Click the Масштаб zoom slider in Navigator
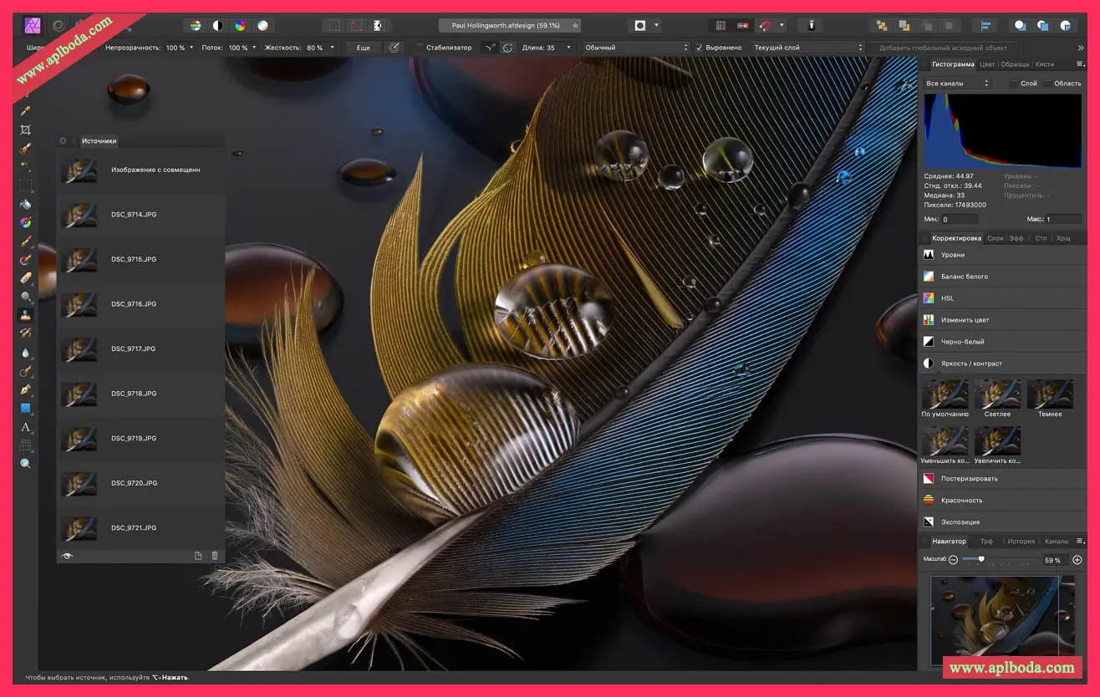 (x=980, y=559)
